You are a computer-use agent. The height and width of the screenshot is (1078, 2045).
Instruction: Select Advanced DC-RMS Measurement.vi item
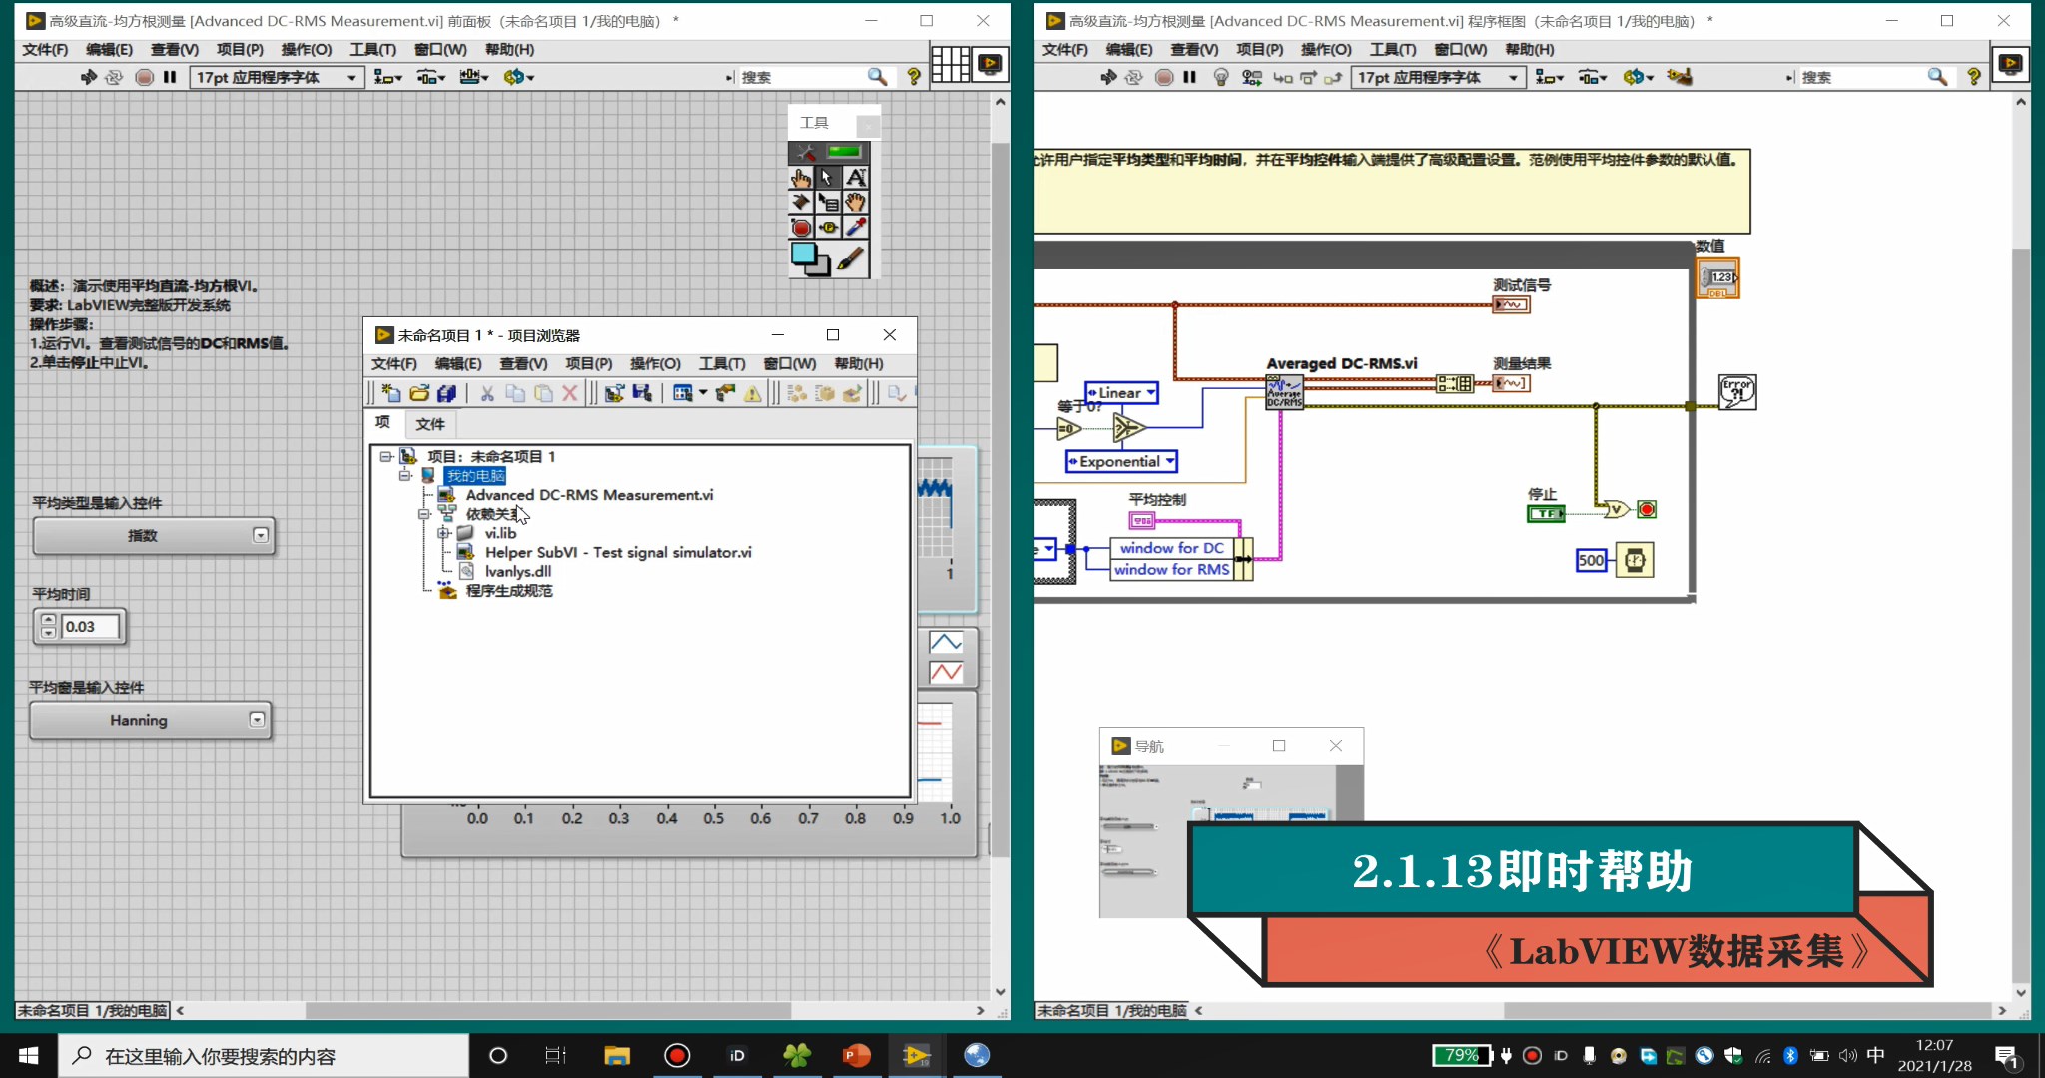(x=589, y=495)
